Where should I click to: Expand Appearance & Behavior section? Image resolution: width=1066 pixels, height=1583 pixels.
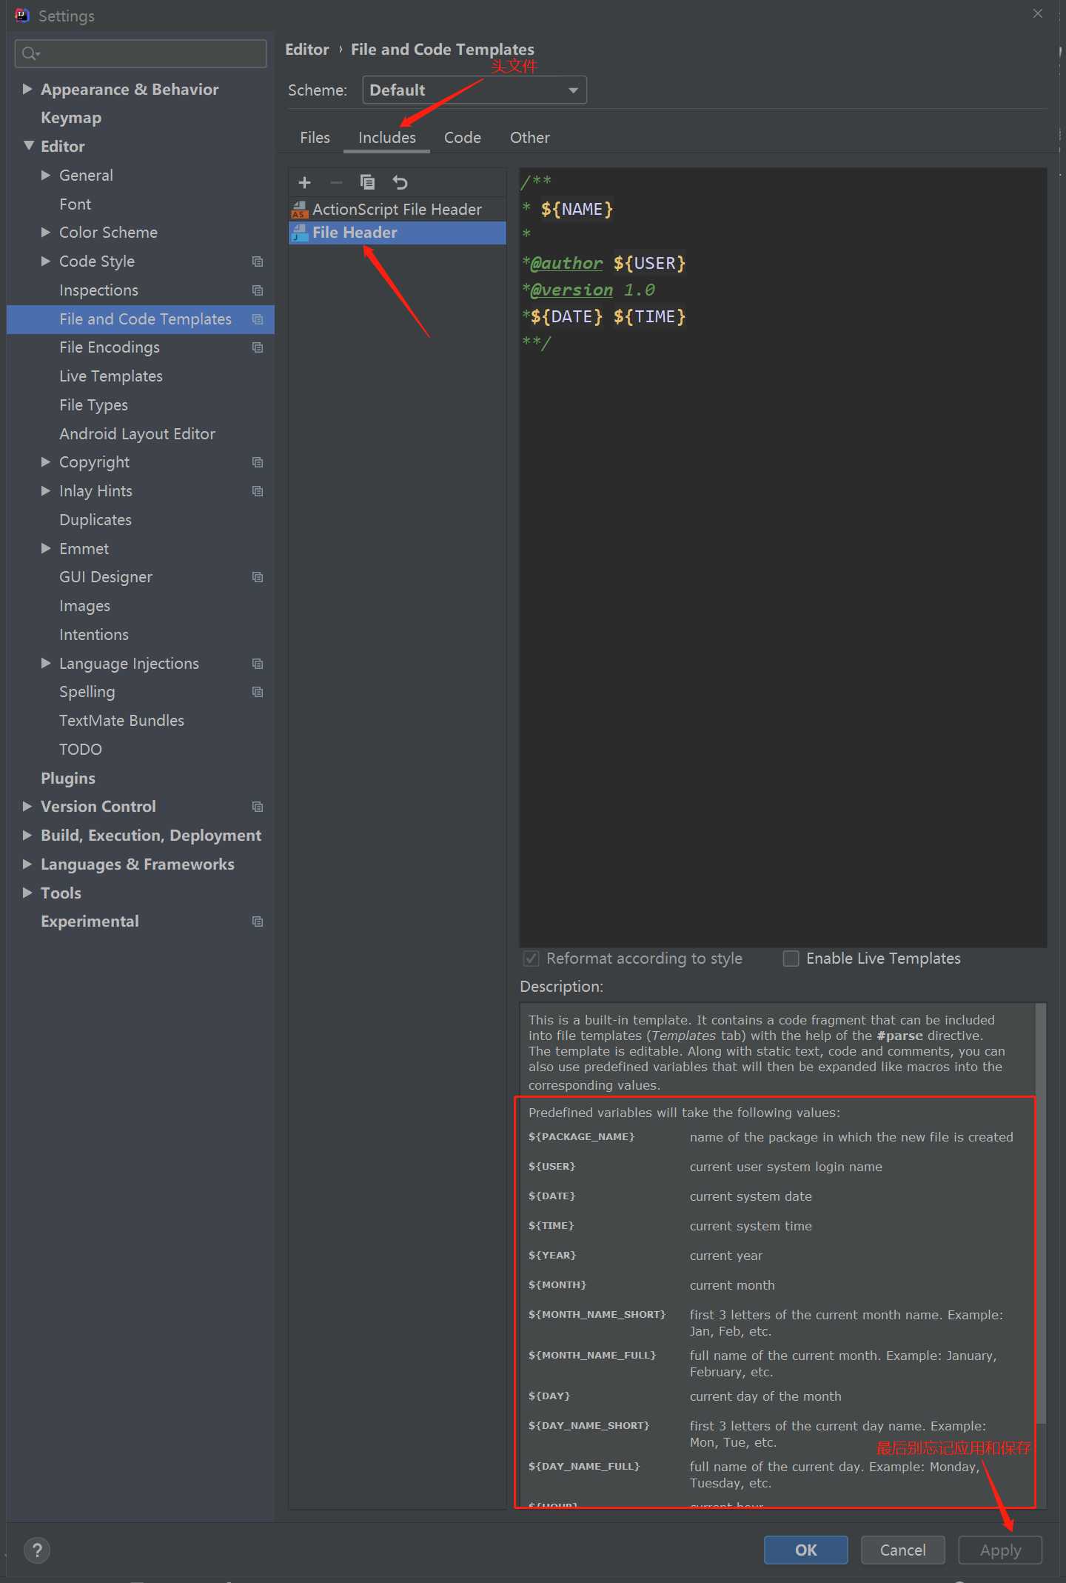[27, 89]
